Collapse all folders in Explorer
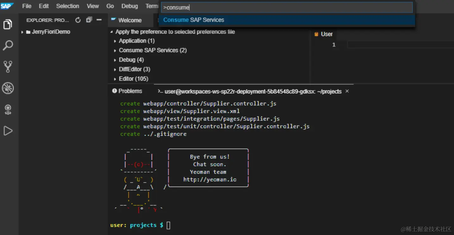The height and width of the screenshot is (235, 454). point(89,20)
